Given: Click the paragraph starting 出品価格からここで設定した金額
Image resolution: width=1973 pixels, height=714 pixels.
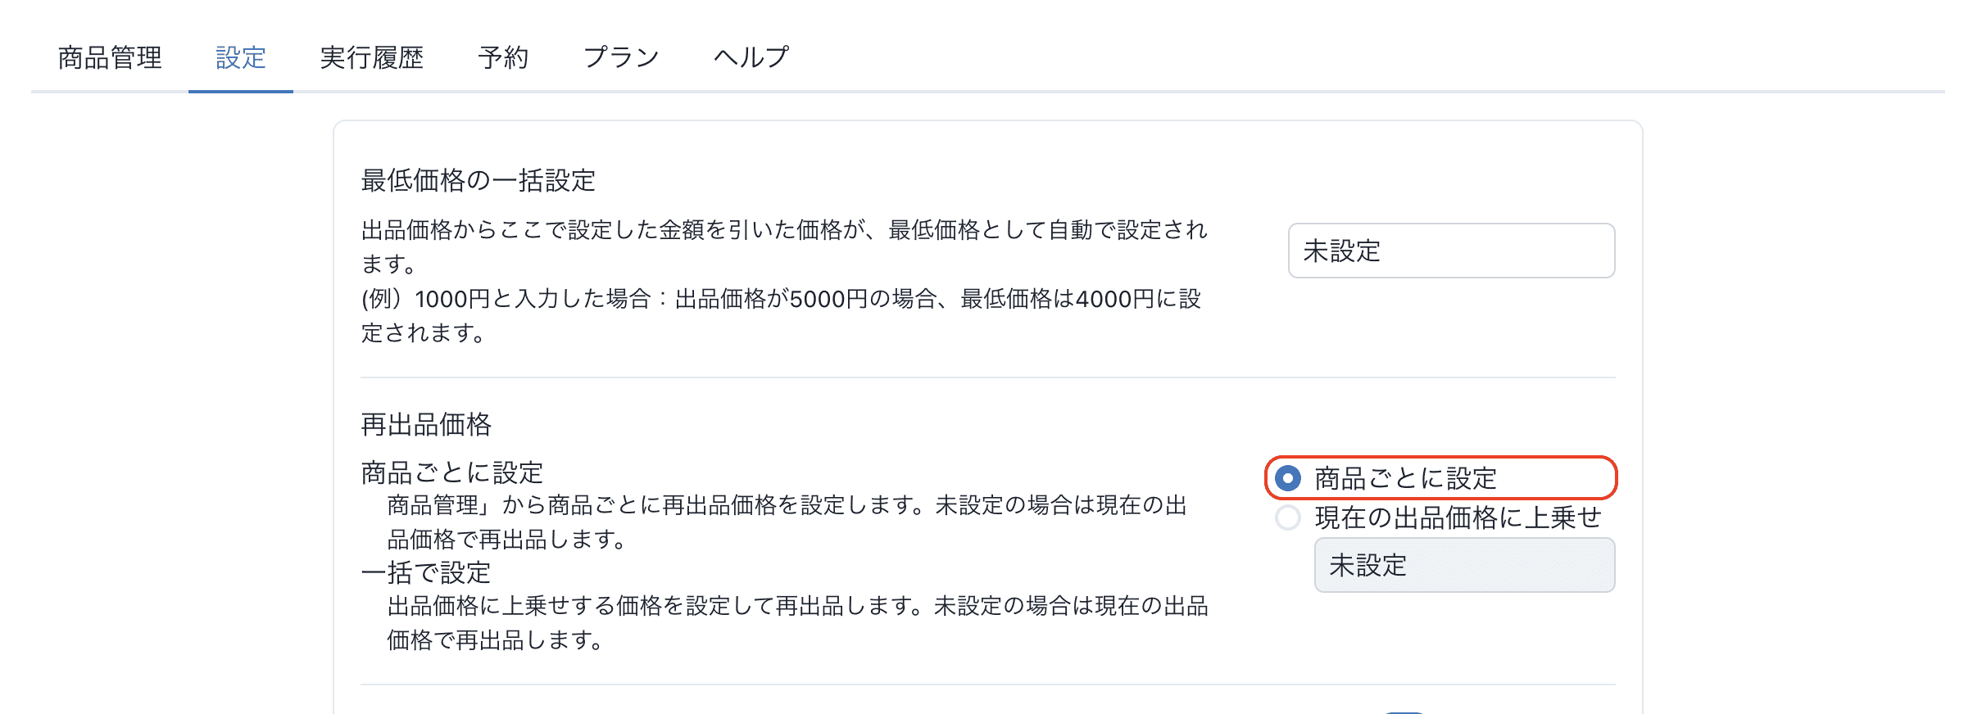Looking at the screenshot, I should pyautogui.click(x=783, y=230).
